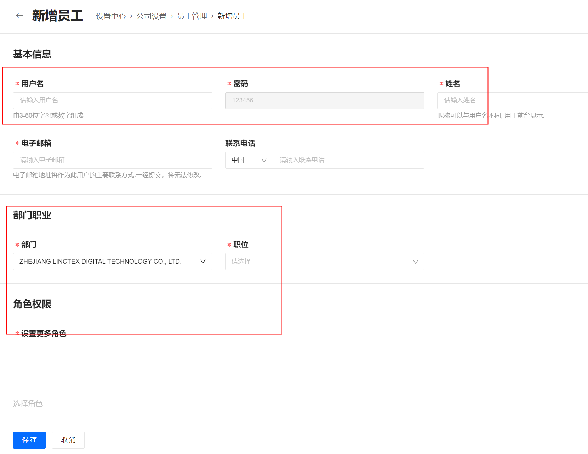Click the 取消 button
The image size is (588, 454).
pos(68,440)
